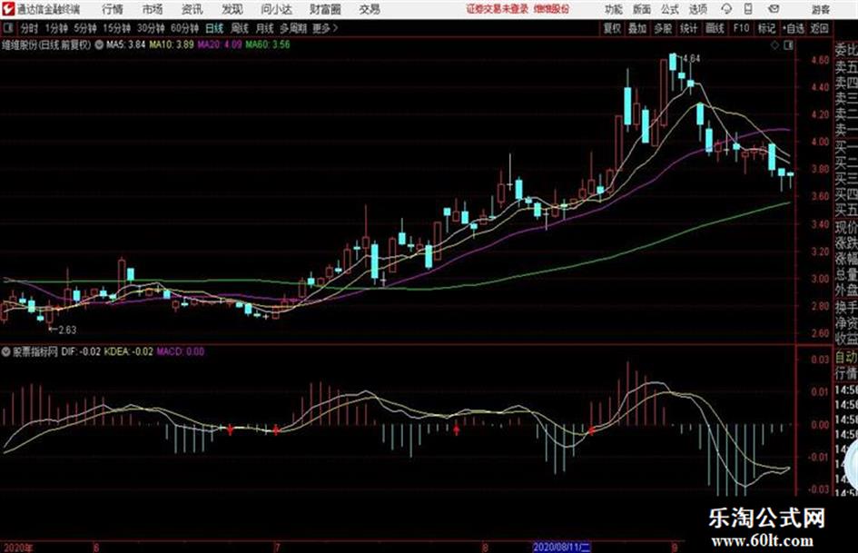The height and width of the screenshot is (553, 858).
Task: Open the 公式 formula menu
Action: tap(670, 9)
